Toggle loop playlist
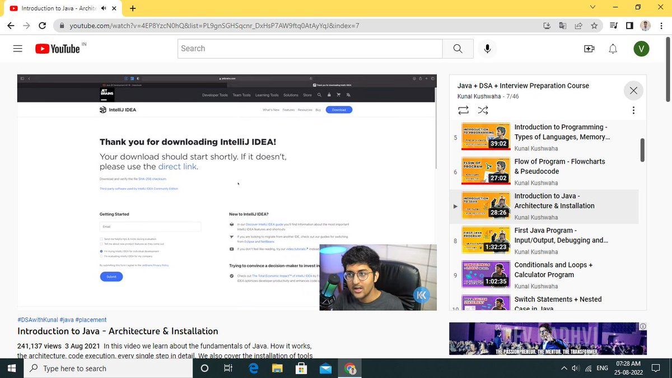 [463, 110]
